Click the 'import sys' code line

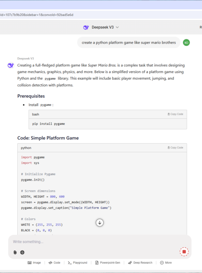(x=30, y=163)
